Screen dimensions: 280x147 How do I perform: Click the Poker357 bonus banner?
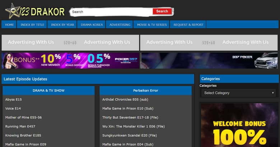[70, 61]
